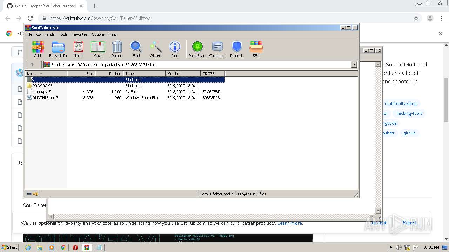Select the menu.py file
449x252 pixels.
point(125,92)
